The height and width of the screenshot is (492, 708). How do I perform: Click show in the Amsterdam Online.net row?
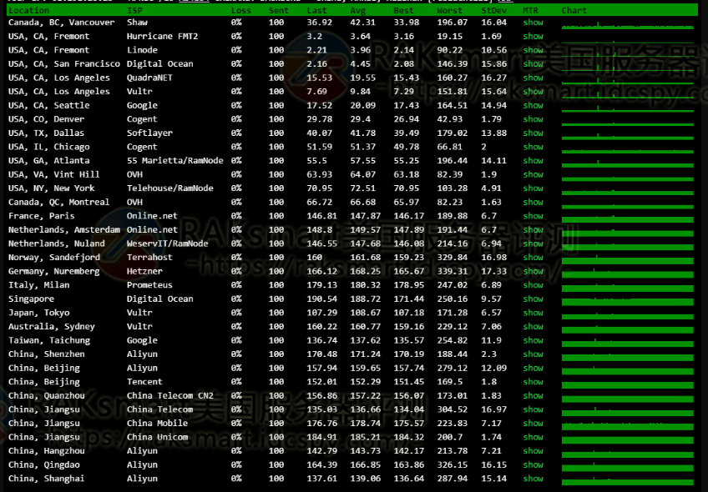click(x=533, y=230)
